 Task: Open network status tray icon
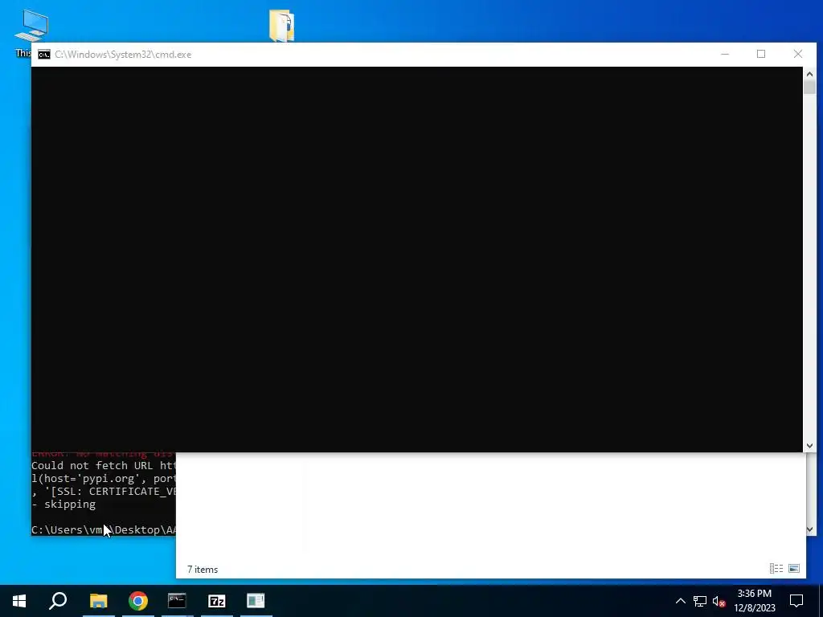700,601
